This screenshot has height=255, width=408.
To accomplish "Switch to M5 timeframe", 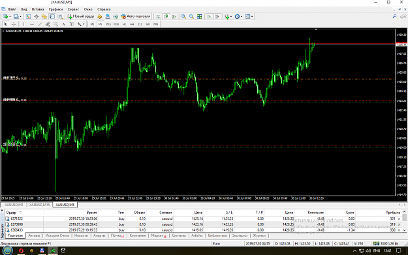I will tap(100, 24).
